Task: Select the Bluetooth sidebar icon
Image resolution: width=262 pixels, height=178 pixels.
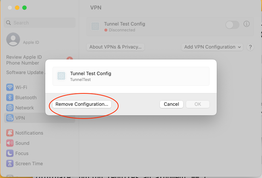Action: click(x=10, y=97)
